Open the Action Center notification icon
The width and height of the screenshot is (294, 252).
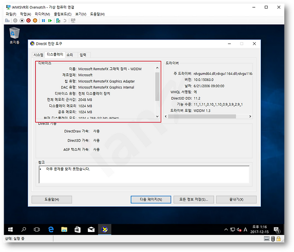[276, 230]
